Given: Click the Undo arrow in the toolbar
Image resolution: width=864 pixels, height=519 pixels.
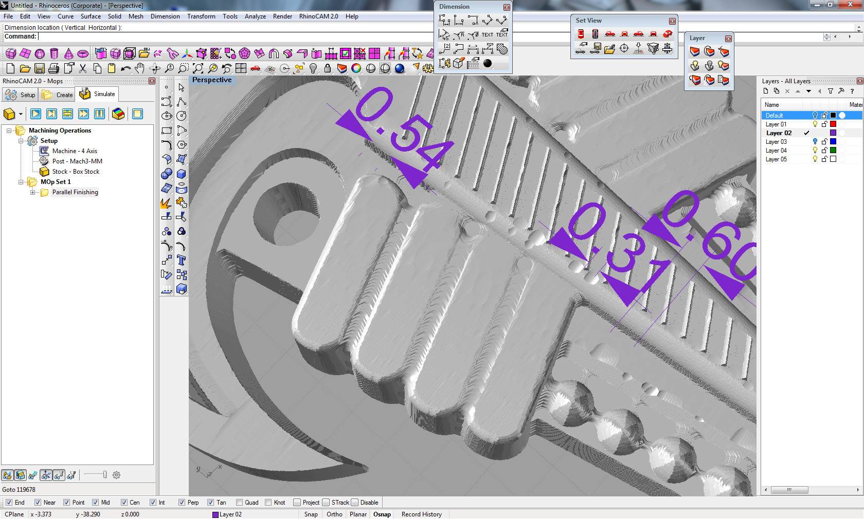Looking at the screenshot, I should tap(125, 68).
